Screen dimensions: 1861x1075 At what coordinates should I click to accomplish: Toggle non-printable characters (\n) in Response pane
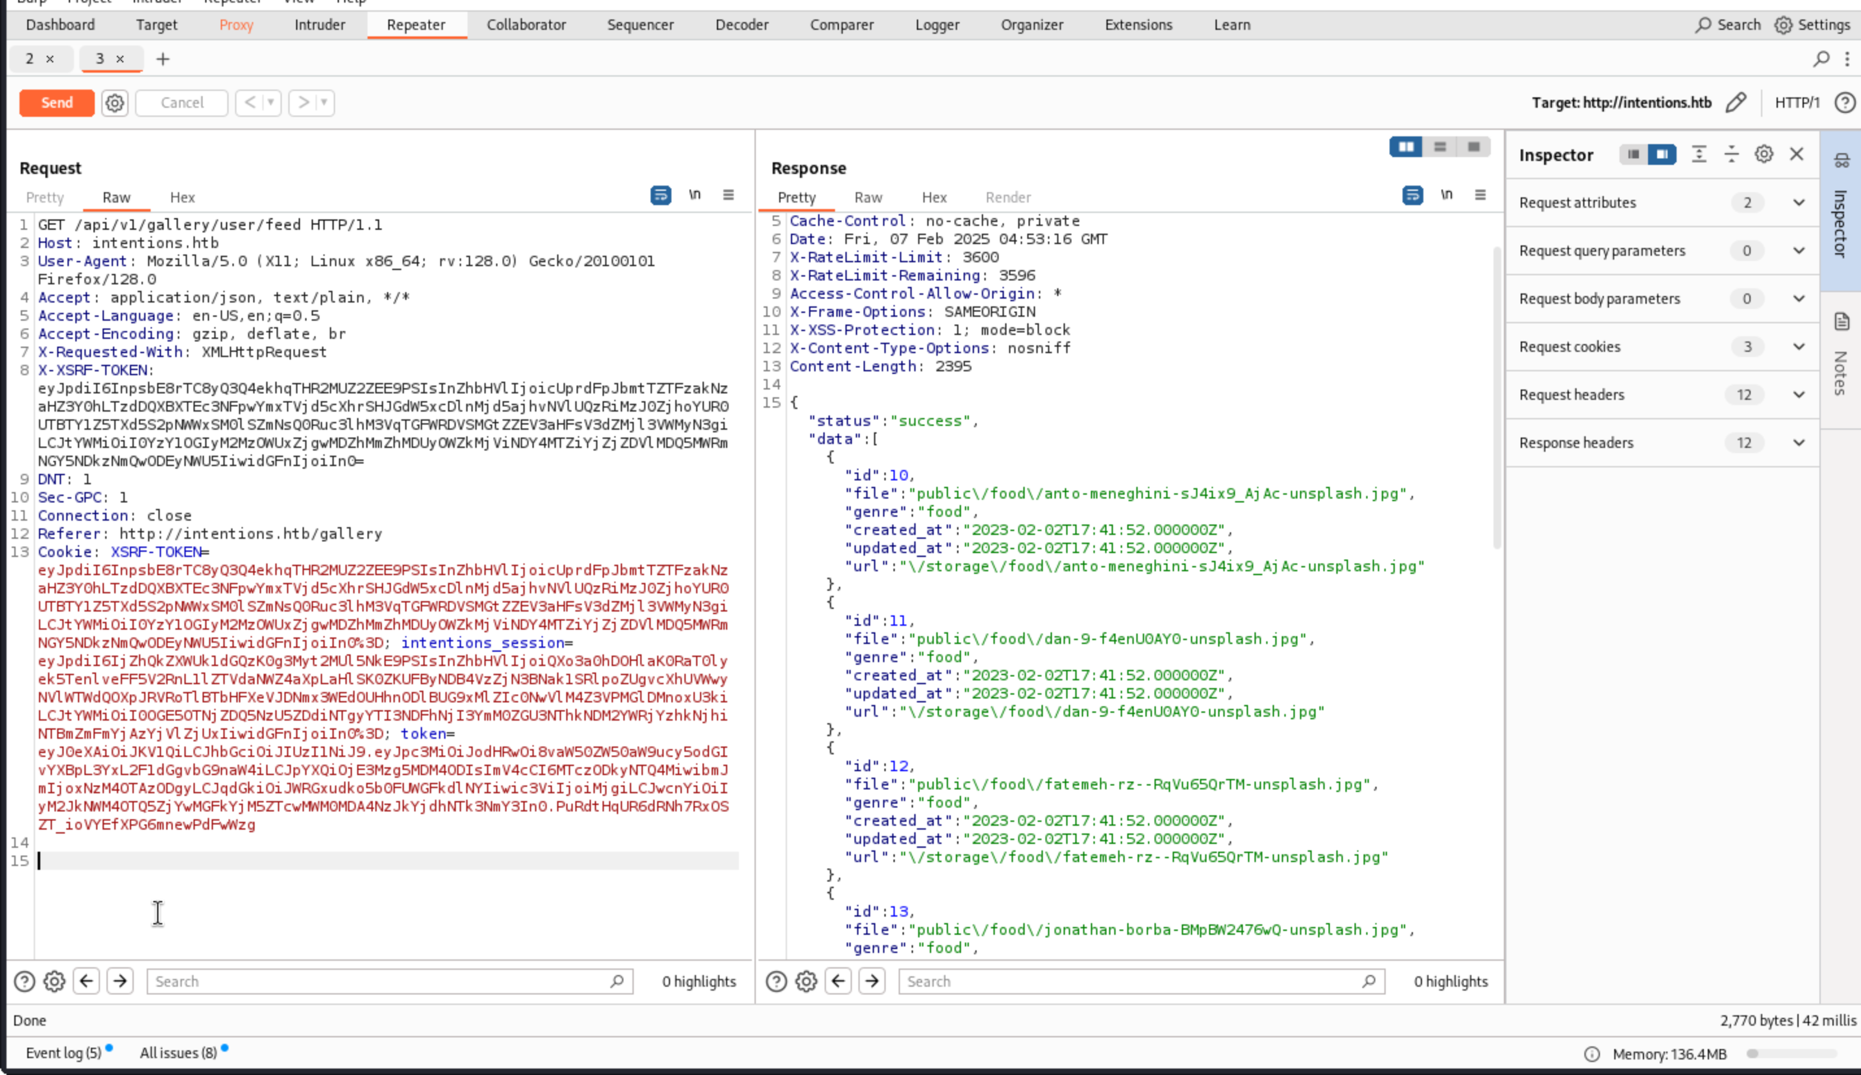(x=1446, y=195)
